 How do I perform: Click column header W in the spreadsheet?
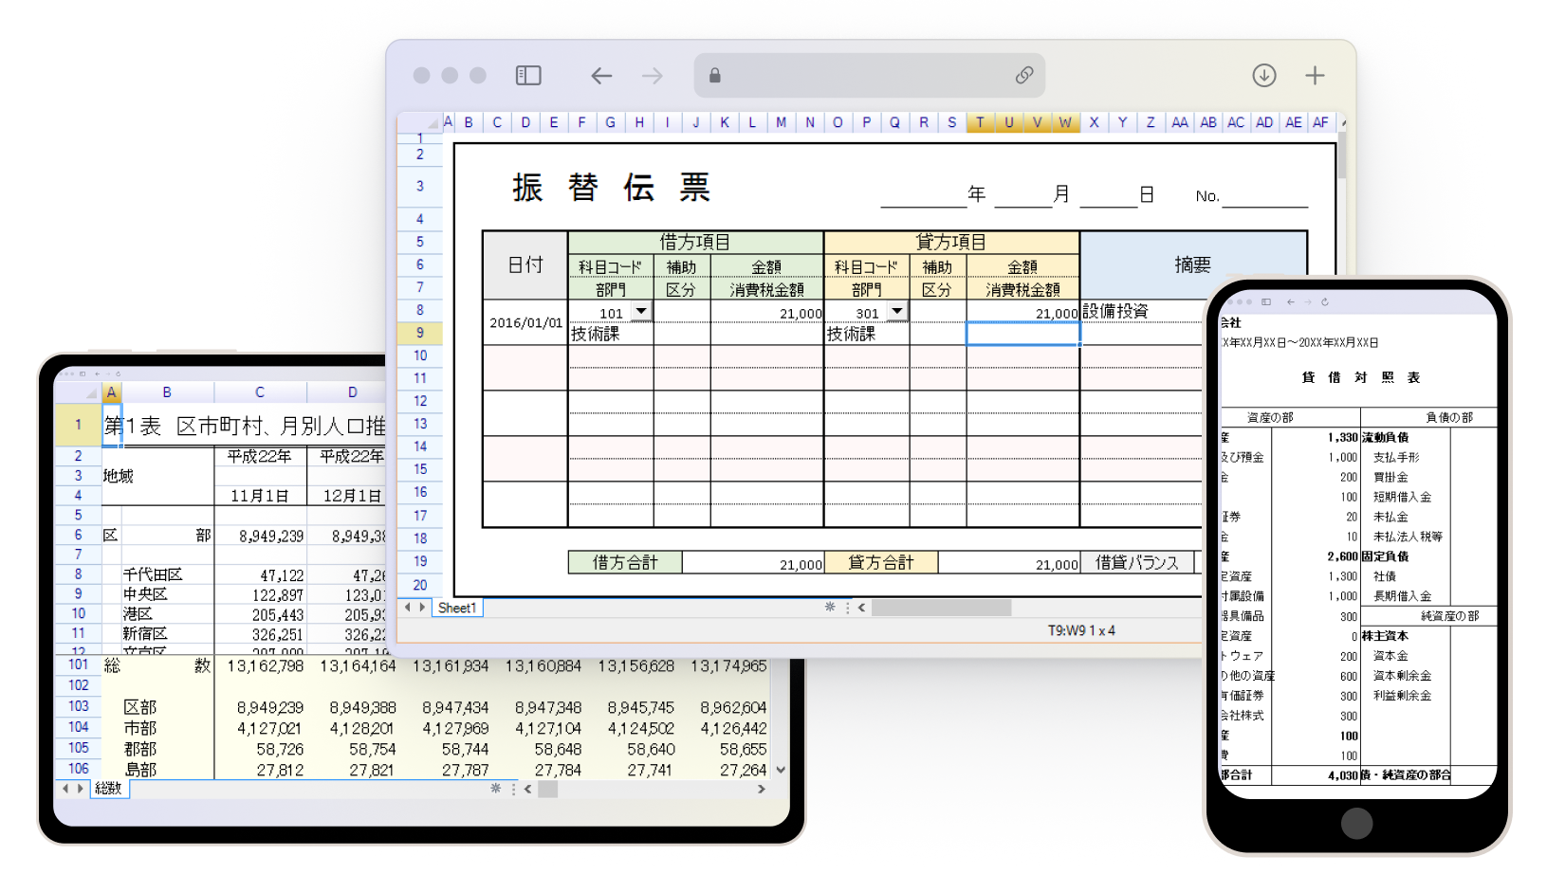[x=1065, y=121]
